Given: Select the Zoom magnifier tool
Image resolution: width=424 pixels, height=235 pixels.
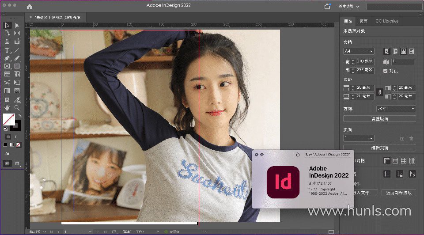Looking at the screenshot, I should (x=17, y=107).
